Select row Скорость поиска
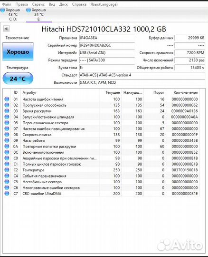This screenshot has height=257, width=208. point(101,135)
